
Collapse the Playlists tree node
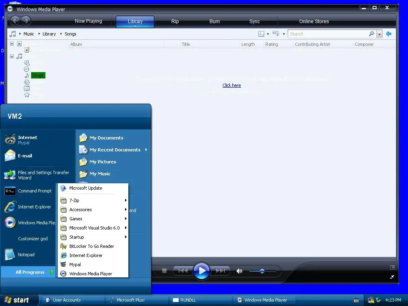point(12,43)
